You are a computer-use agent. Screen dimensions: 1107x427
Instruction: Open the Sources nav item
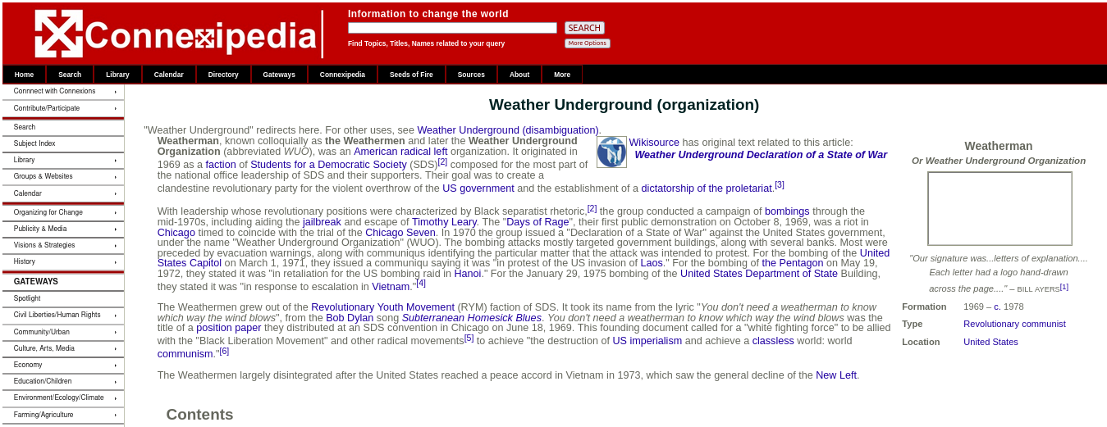coord(471,75)
